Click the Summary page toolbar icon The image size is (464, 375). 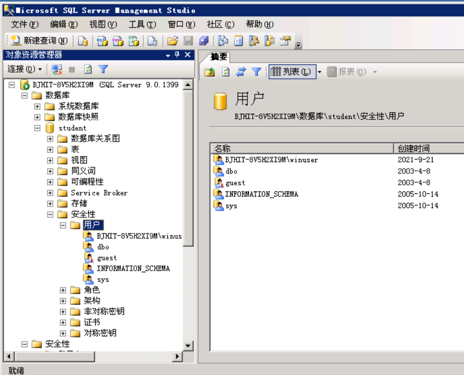coord(239,41)
